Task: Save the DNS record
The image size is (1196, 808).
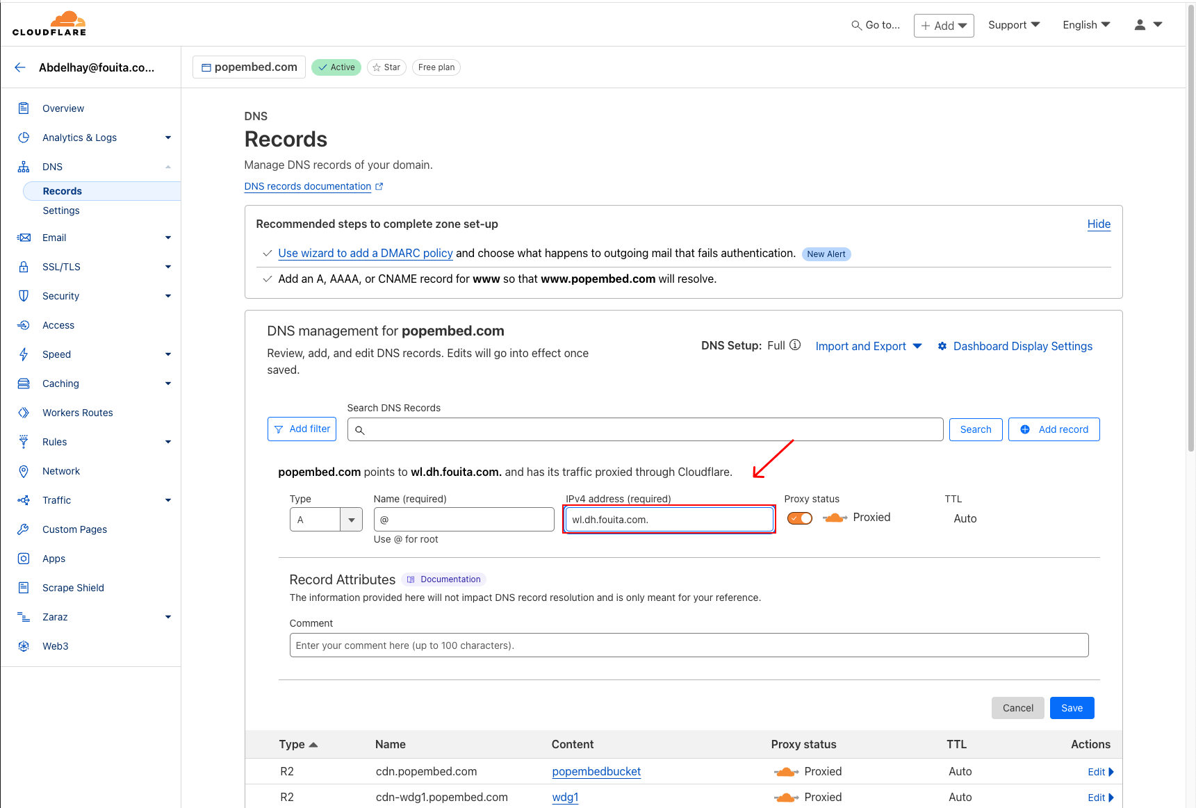Action: click(1072, 708)
